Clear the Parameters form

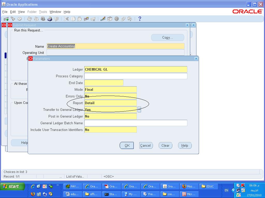pyautogui.click(x=165, y=145)
